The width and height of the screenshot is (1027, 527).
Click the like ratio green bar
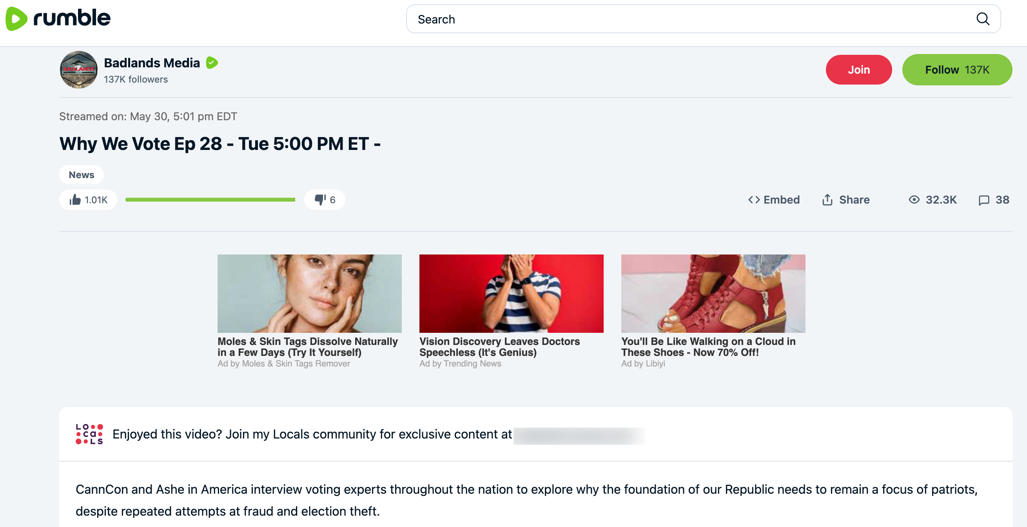tap(210, 200)
